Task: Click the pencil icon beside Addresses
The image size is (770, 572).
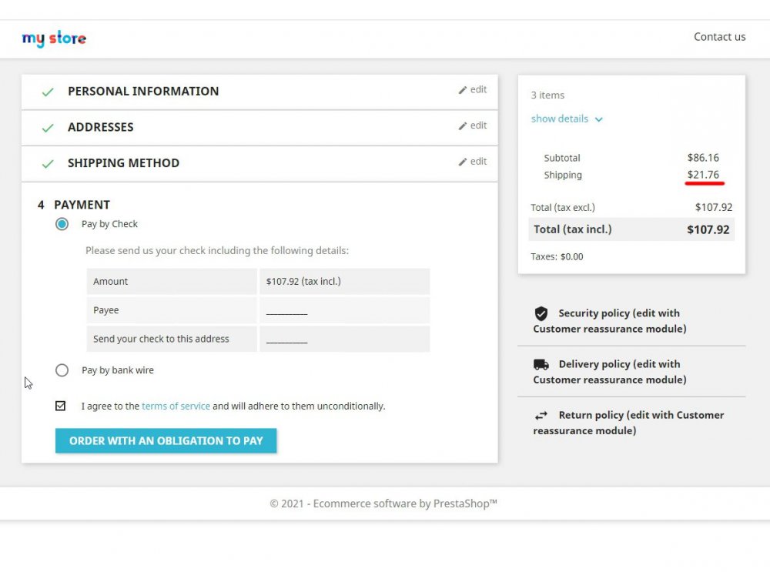Action: point(463,126)
